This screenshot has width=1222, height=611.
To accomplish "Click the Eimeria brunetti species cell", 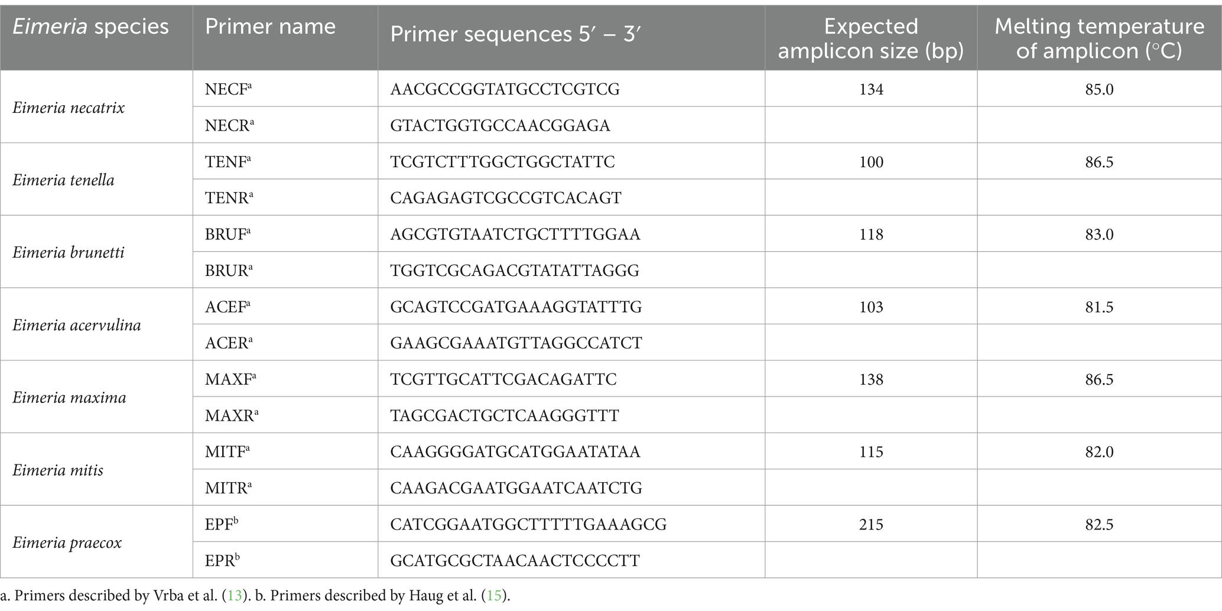I will 96,252.
